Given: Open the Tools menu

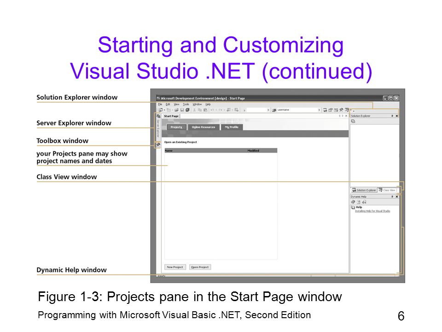Looking at the screenshot, I should [186, 105].
